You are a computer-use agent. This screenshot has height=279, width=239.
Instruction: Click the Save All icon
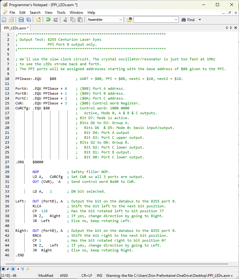(x=29, y=20)
